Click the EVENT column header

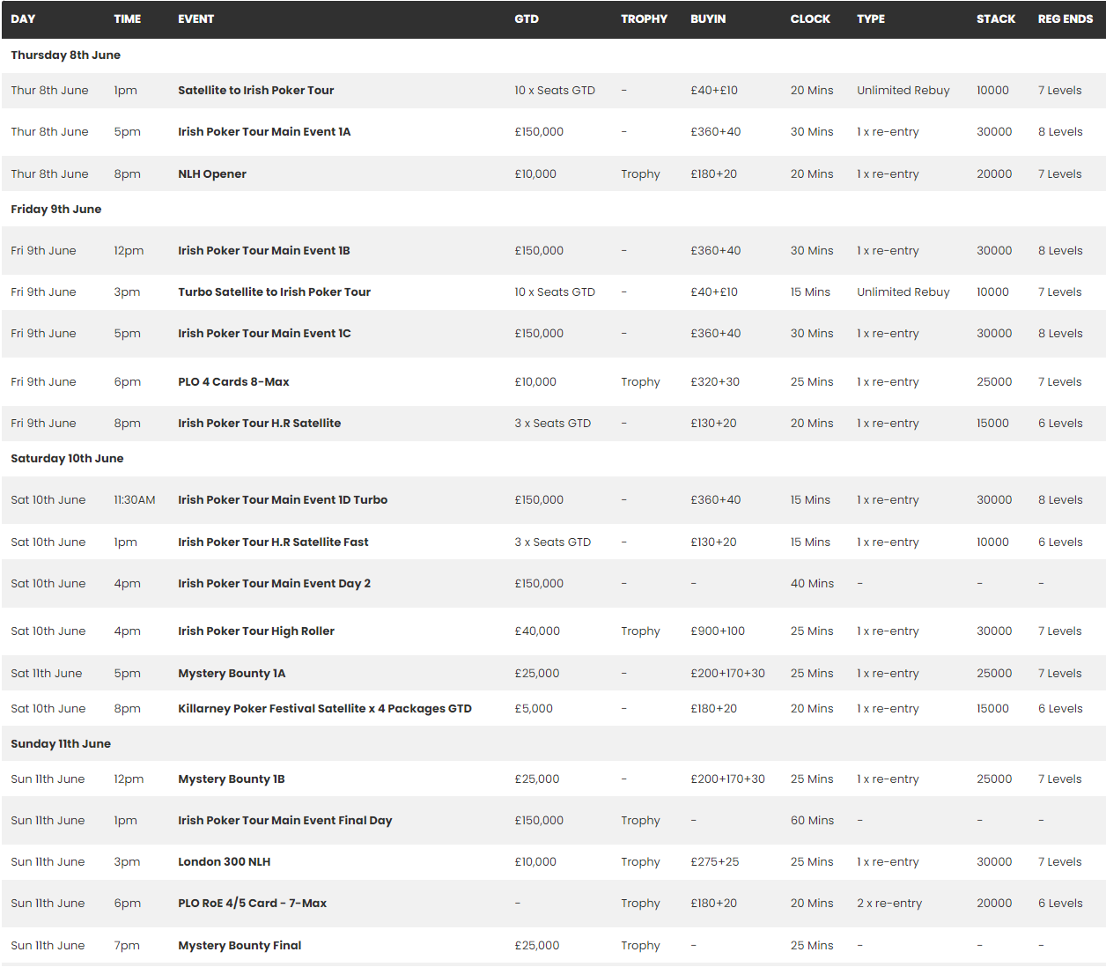click(x=195, y=18)
